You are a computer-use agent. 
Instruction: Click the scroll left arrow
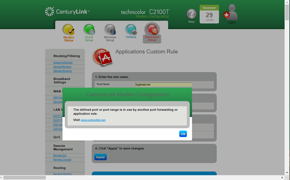(x=1, y=178)
